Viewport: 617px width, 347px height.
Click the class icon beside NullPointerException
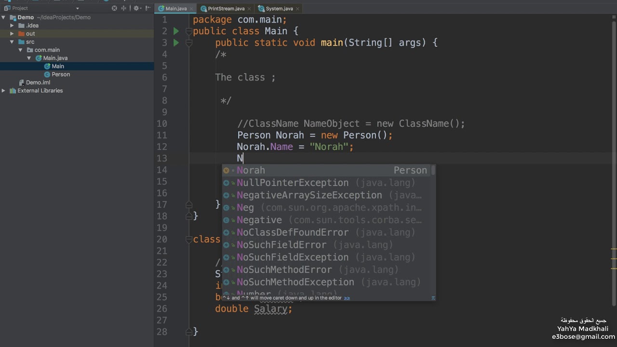pos(226,183)
